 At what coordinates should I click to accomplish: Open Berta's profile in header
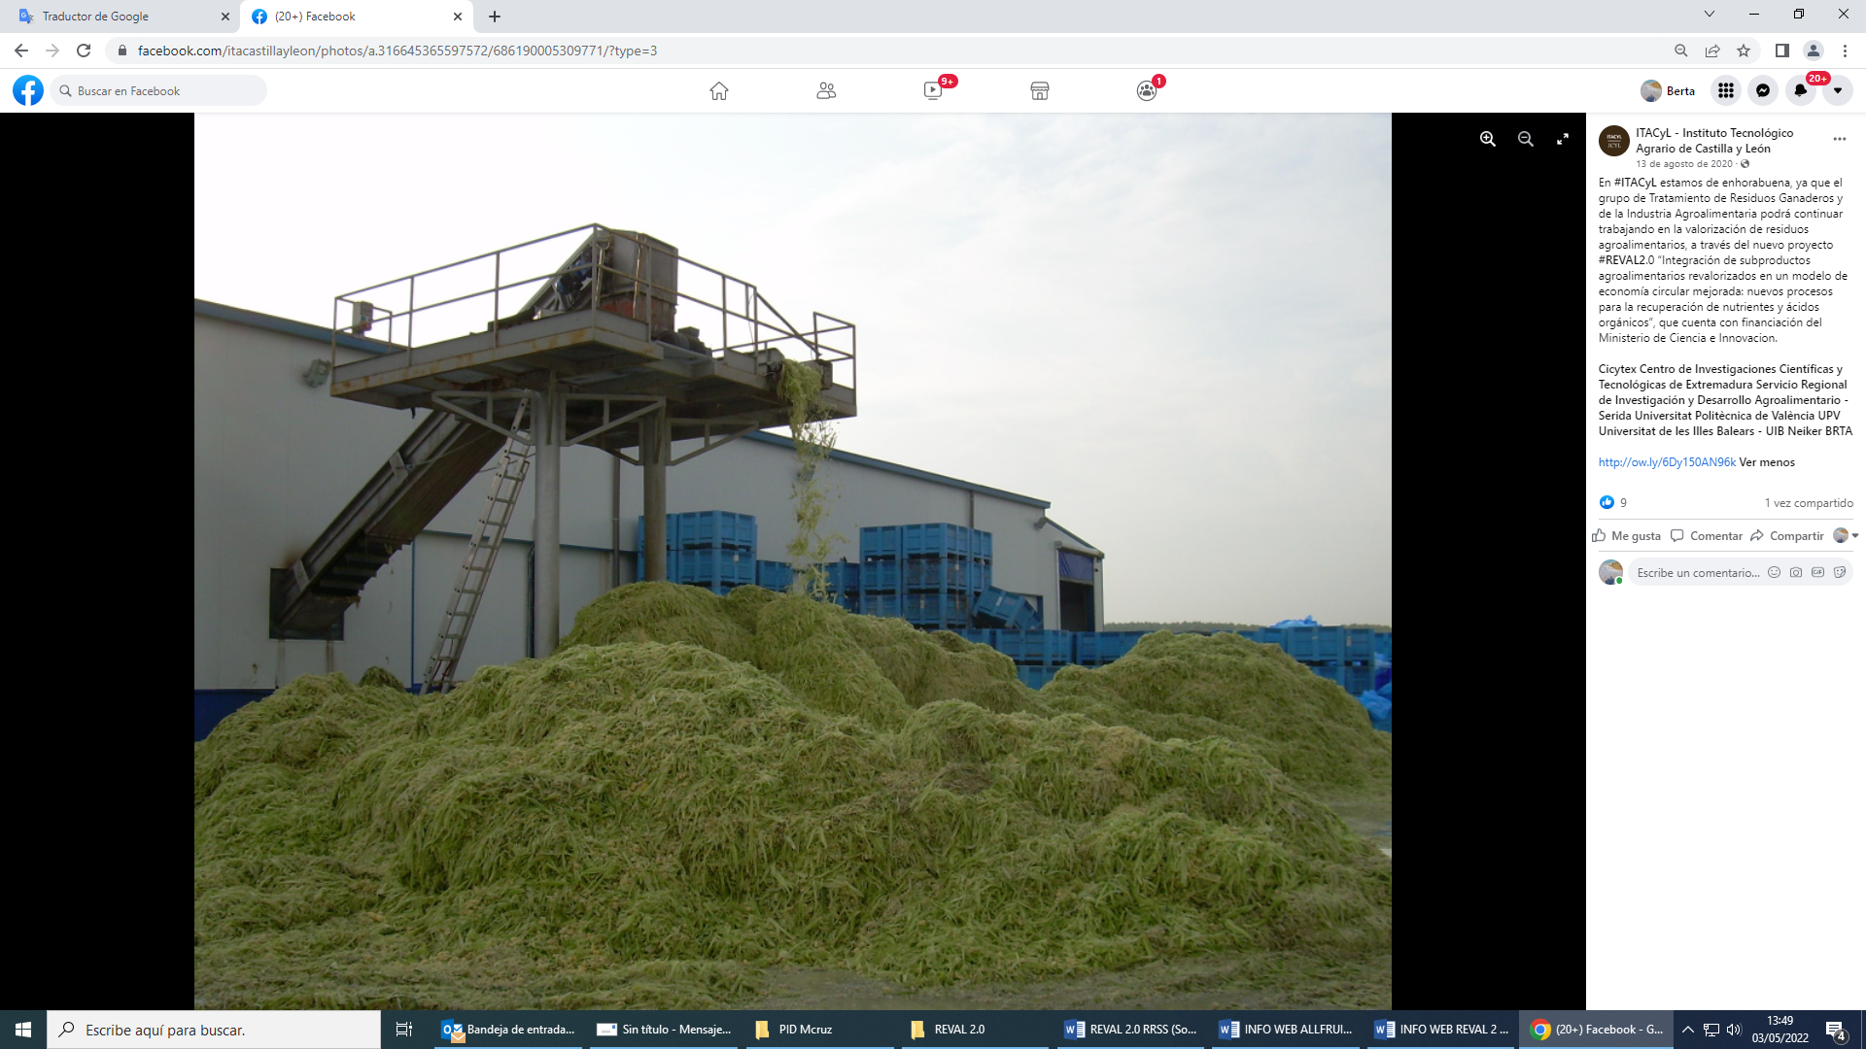(1668, 90)
